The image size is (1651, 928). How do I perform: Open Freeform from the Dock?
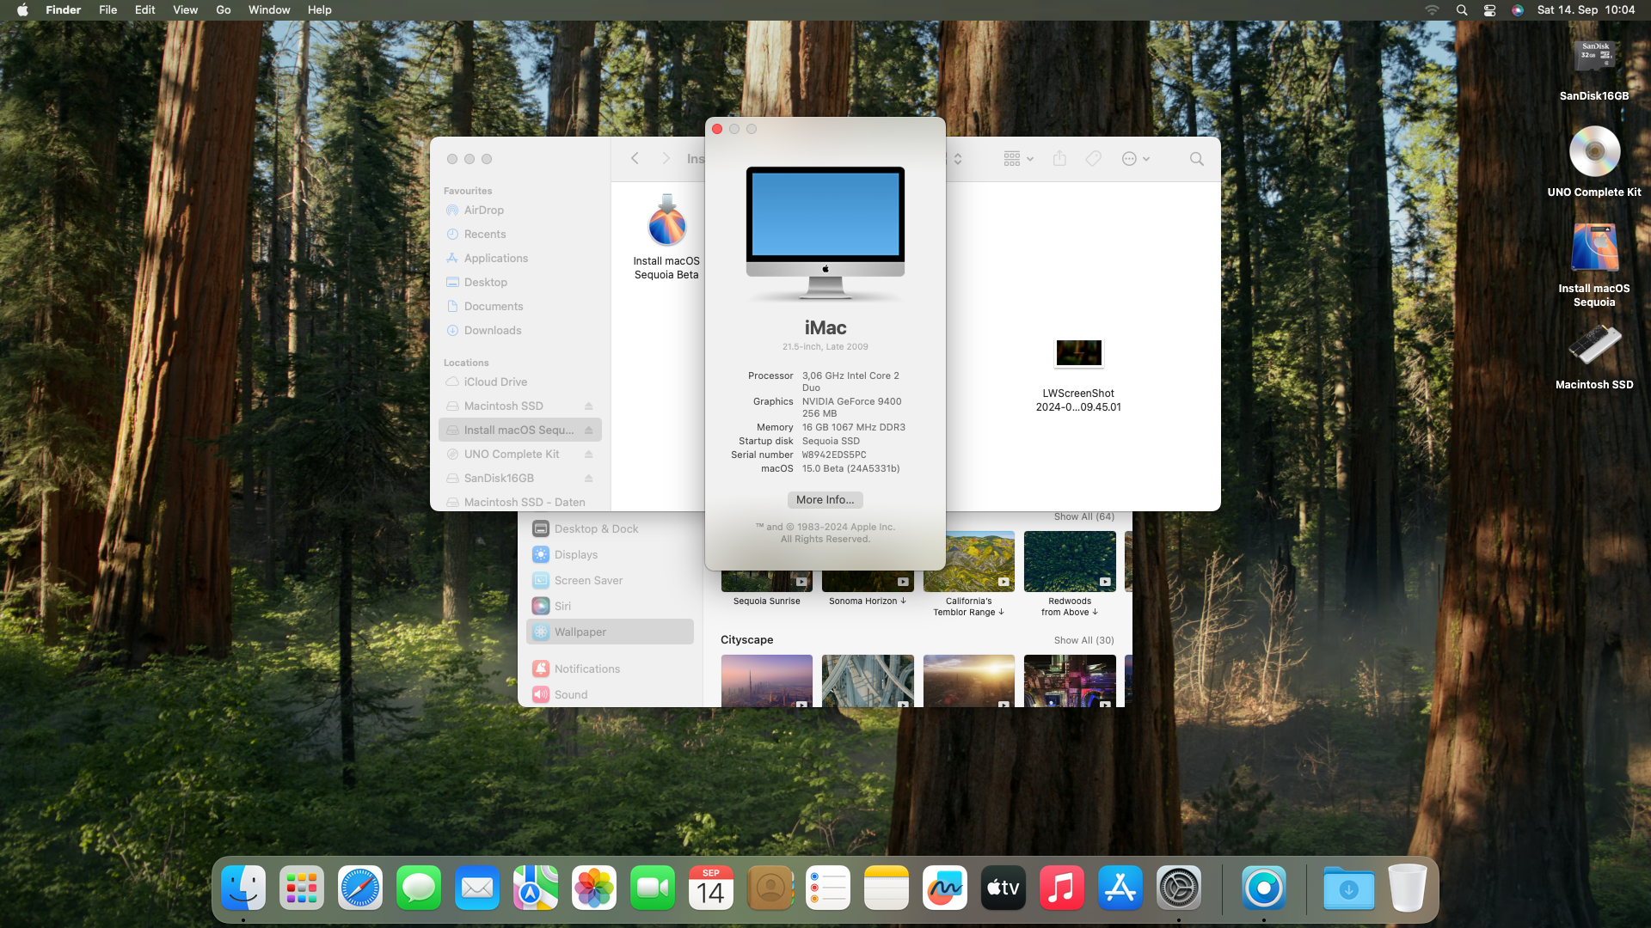point(944,888)
